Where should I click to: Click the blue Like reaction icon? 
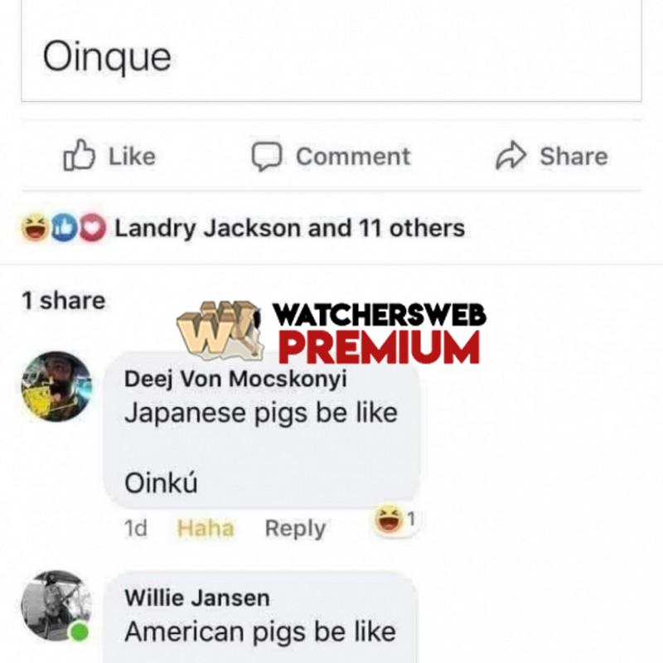(65, 228)
